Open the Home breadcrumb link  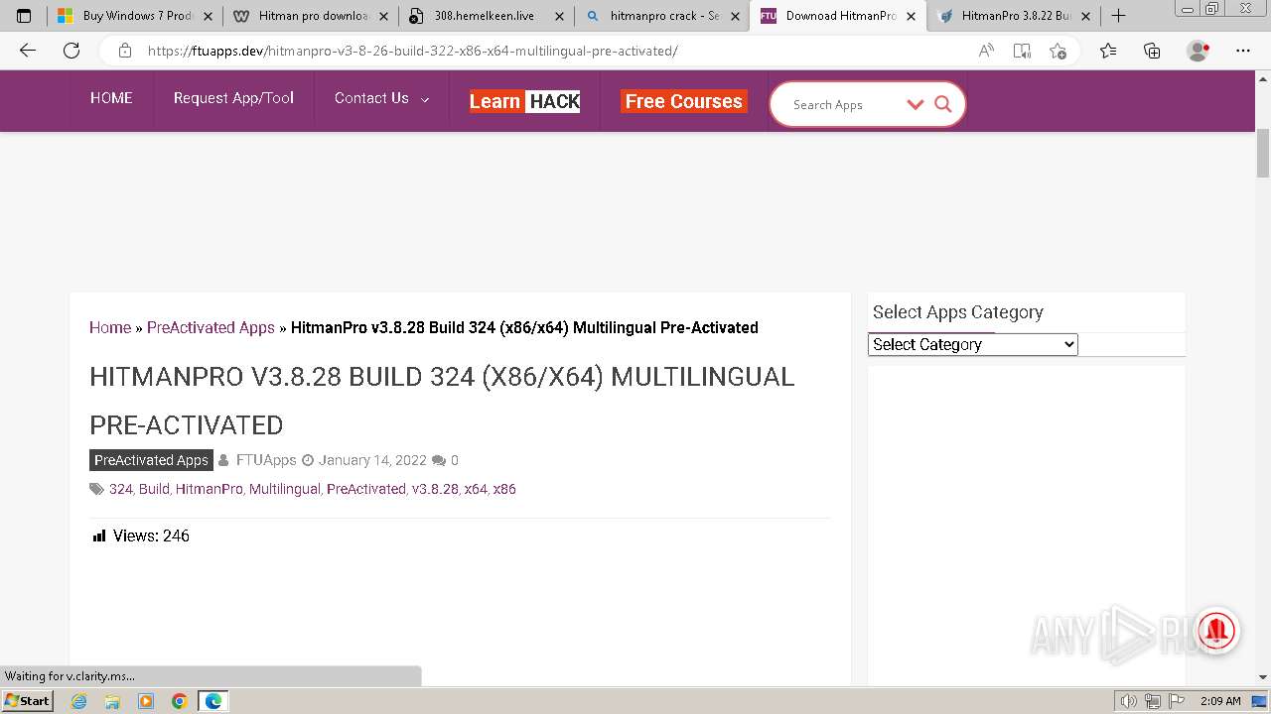pyautogui.click(x=110, y=327)
